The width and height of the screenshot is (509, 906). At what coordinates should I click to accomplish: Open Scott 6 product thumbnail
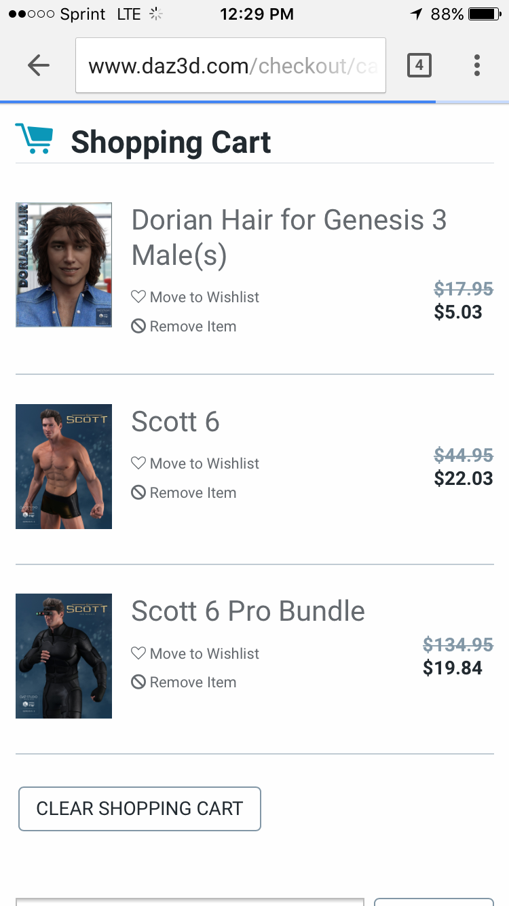point(64,467)
